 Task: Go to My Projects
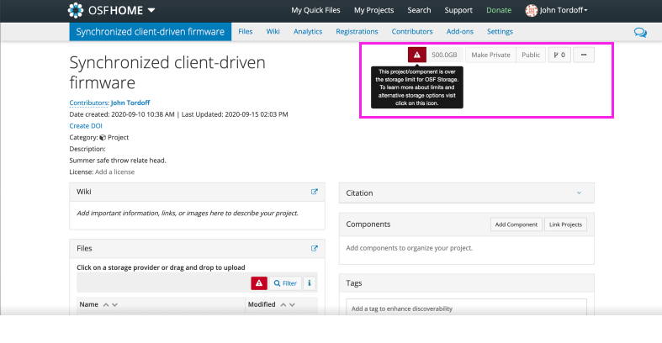pyautogui.click(x=373, y=10)
